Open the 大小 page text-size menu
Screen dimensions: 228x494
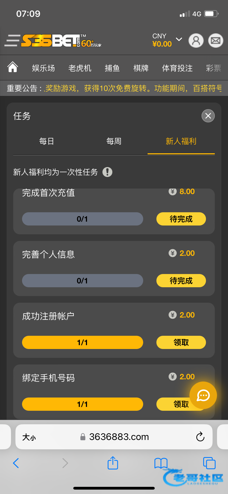click(x=29, y=437)
